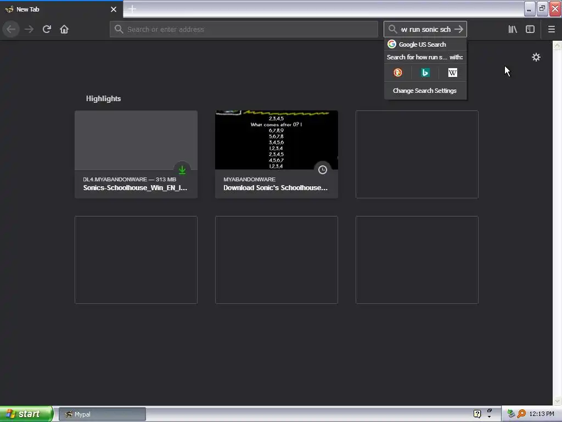The height and width of the screenshot is (422, 562).
Task: Open a new tab with plus button
Action: 132,9
